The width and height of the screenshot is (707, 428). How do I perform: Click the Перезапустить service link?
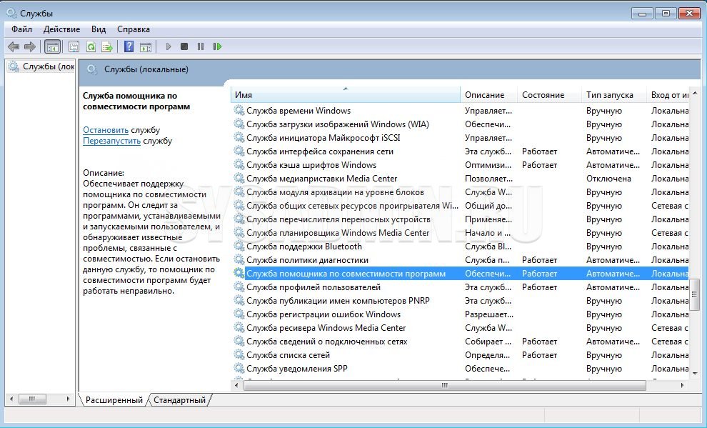point(111,141)
